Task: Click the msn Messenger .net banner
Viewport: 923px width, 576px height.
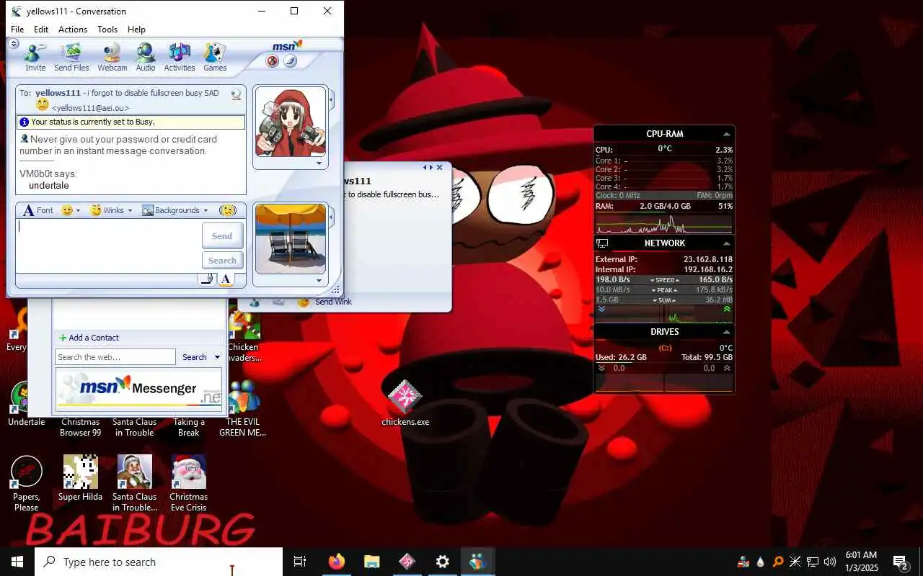Action: coord(139,389)
